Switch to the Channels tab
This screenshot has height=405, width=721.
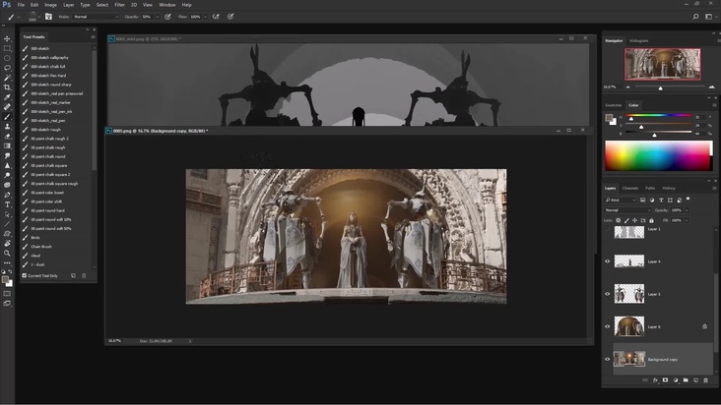click(x=630, y=188)
